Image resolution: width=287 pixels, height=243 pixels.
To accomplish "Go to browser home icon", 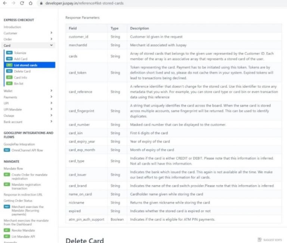I will pyautogui.click(x=30, y=3).
